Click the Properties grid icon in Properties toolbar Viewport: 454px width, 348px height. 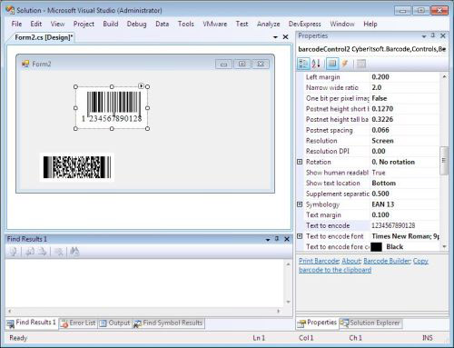pos(332,64)
